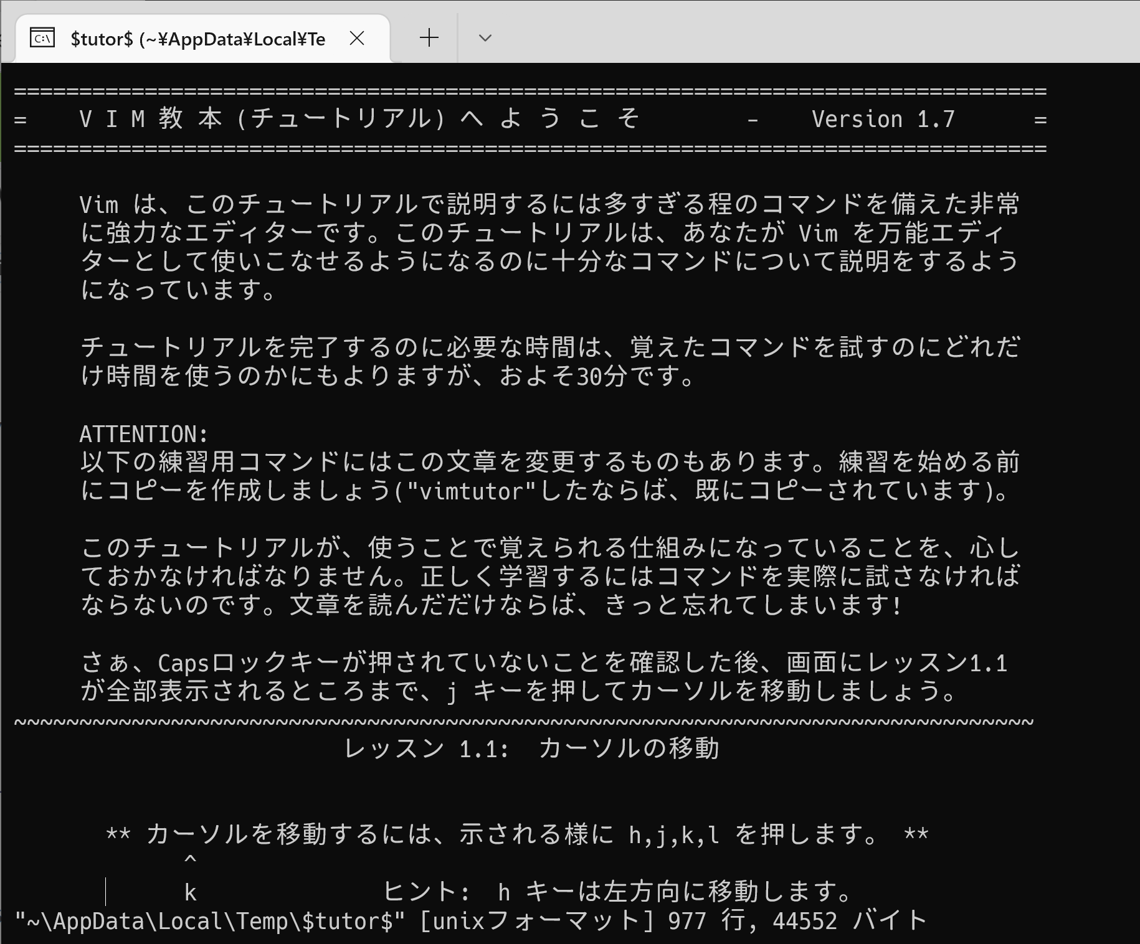The height and width of the screenshot is (944, 1140).
Task: Click the Command Prompt icon on the $tutor$ tab
Action: [42, 39]
